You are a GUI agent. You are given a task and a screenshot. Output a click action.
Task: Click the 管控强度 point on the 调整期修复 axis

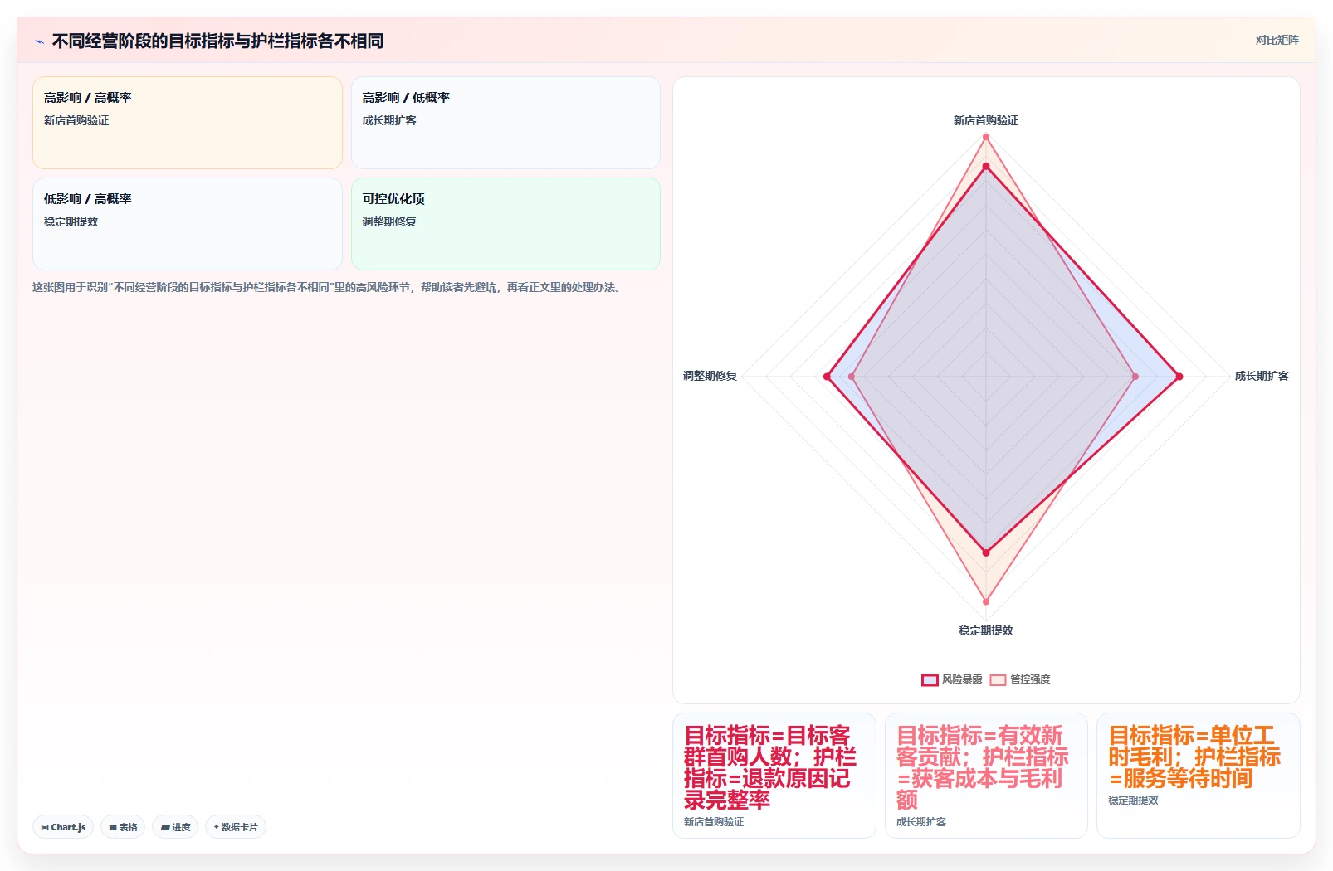851,377
